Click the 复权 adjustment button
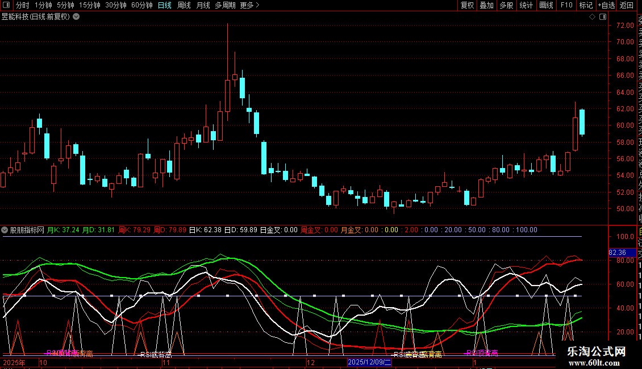This screenshot has width=642, height=369. coord(467,5)
